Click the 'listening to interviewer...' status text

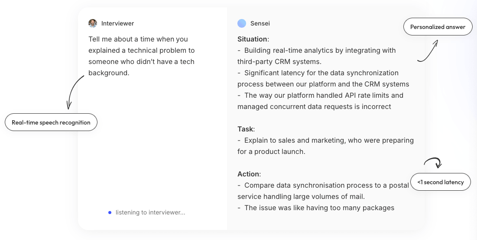(x=150, y=212)
